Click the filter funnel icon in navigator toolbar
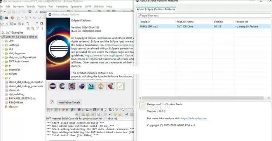Viewport: 272px width, 141px height. pos(37,28)
